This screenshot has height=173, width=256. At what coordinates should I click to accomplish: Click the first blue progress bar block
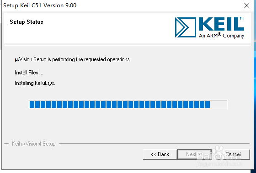32,105
